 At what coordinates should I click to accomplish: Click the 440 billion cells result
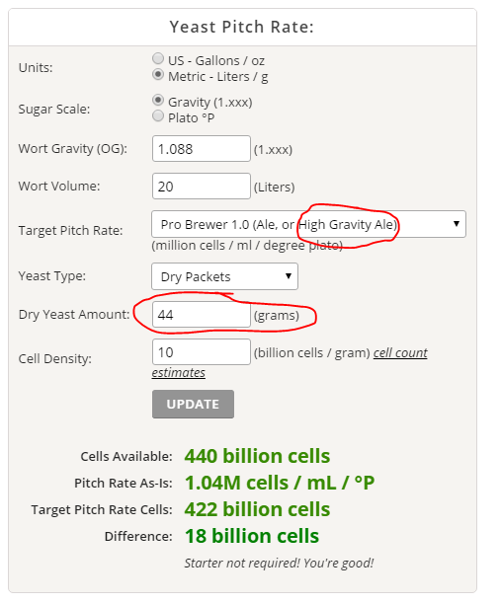257,456
